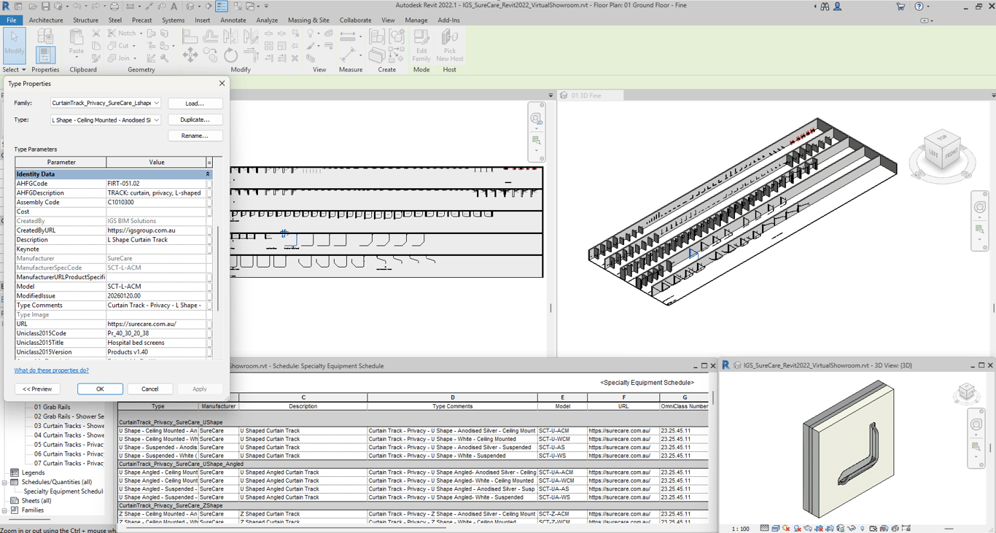
Task: Click the Delete X icon in Modify panel
Action: pos(295,58)
